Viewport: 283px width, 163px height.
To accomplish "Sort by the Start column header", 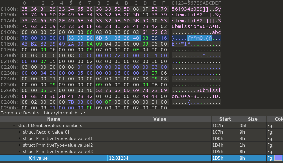I will (225, 119).
